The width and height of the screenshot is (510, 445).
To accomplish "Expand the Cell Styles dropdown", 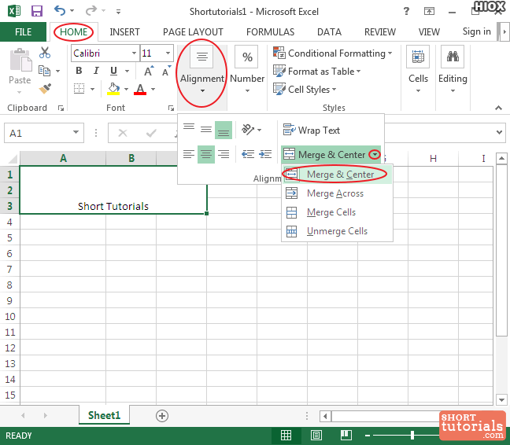I will coord(334,90).
